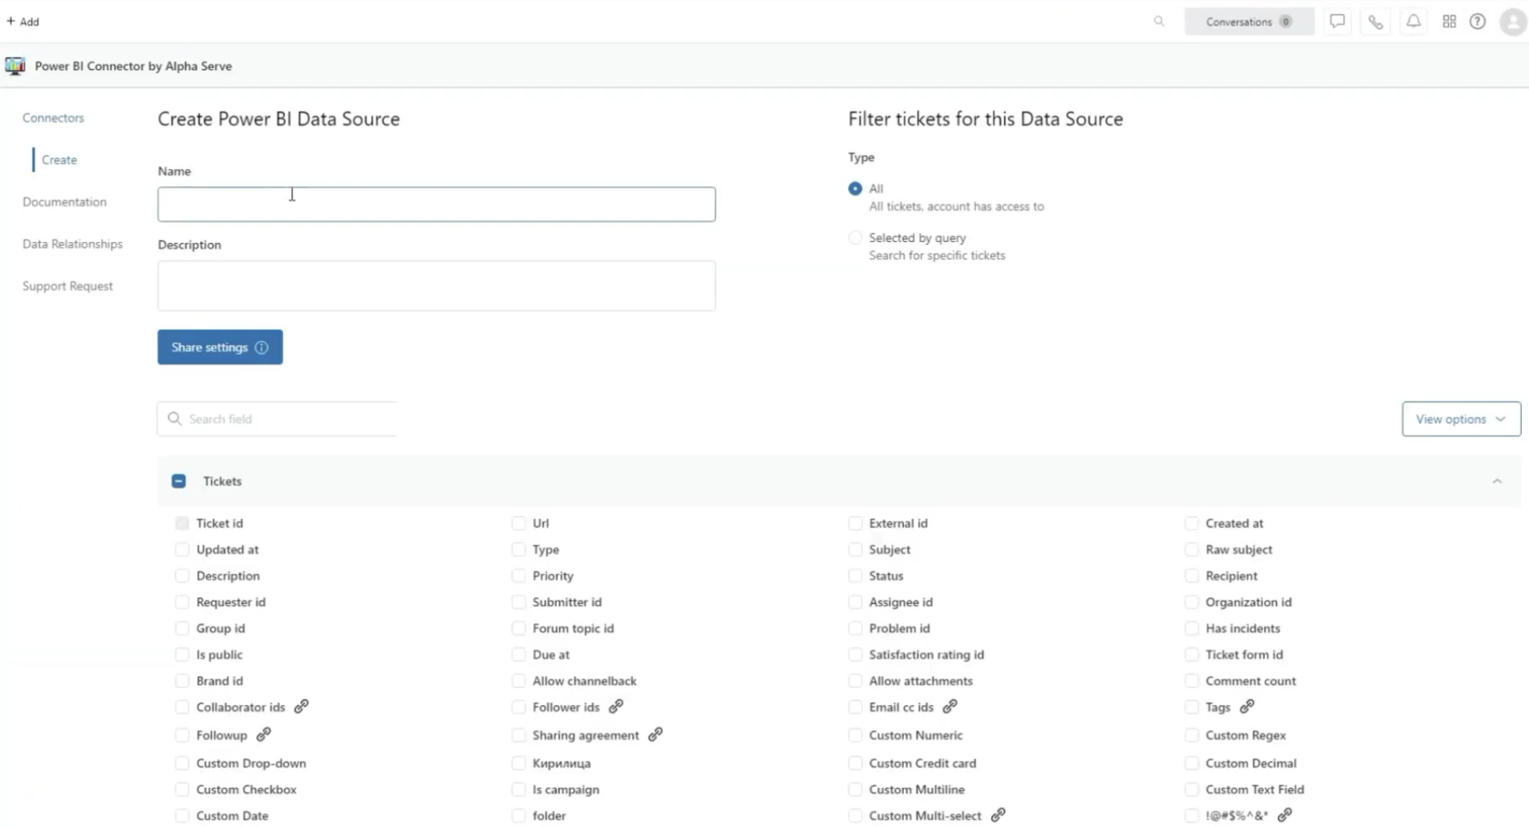Open the user profile avatar
Image resolution: width=1529 pixels, height=827 pixels.
coord(1511,21)
